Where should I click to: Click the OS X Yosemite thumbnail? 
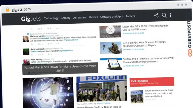pyautogui.click(x=110, y=32)
